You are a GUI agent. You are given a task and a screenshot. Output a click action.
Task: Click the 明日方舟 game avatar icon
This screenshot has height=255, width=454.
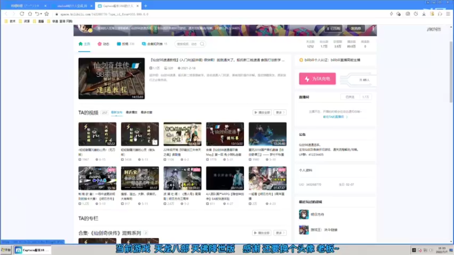pos(304,215)
